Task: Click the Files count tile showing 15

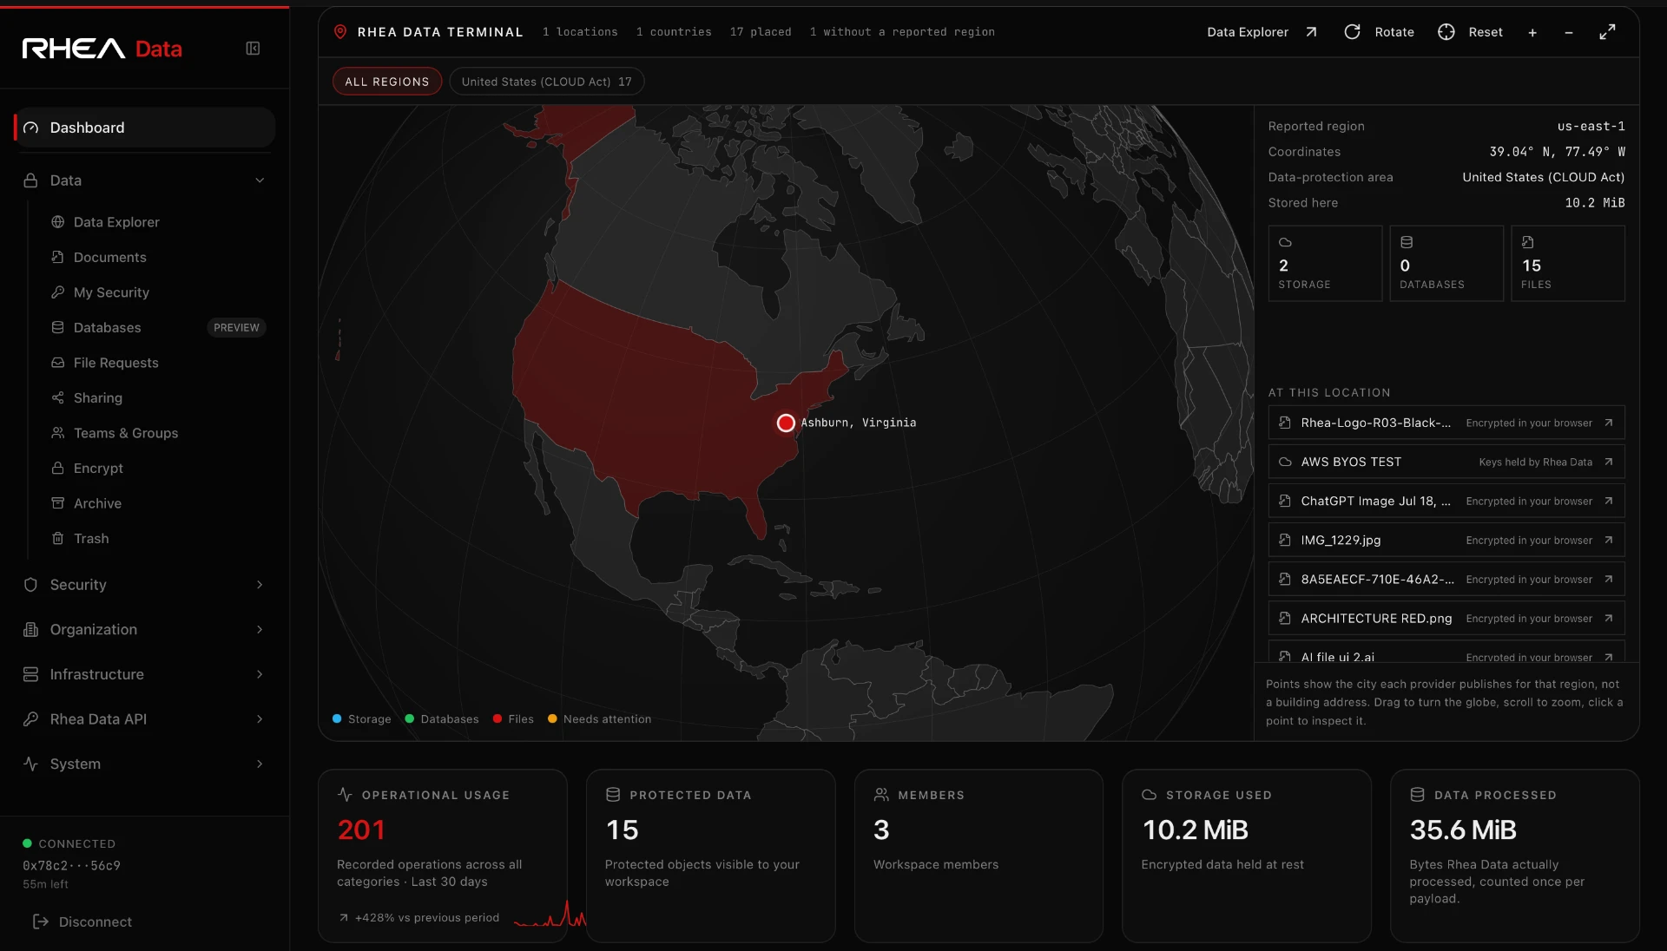Action: click(x=1568, y=264)
